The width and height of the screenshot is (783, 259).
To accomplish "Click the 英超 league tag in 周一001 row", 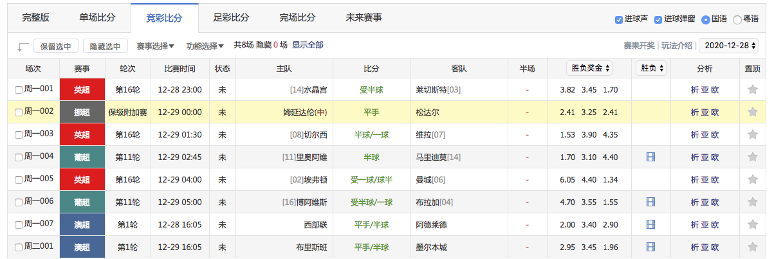I will pos(82,90).
